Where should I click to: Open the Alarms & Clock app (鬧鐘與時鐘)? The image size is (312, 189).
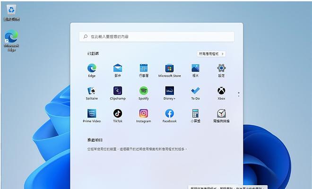(x=221, y=116)
